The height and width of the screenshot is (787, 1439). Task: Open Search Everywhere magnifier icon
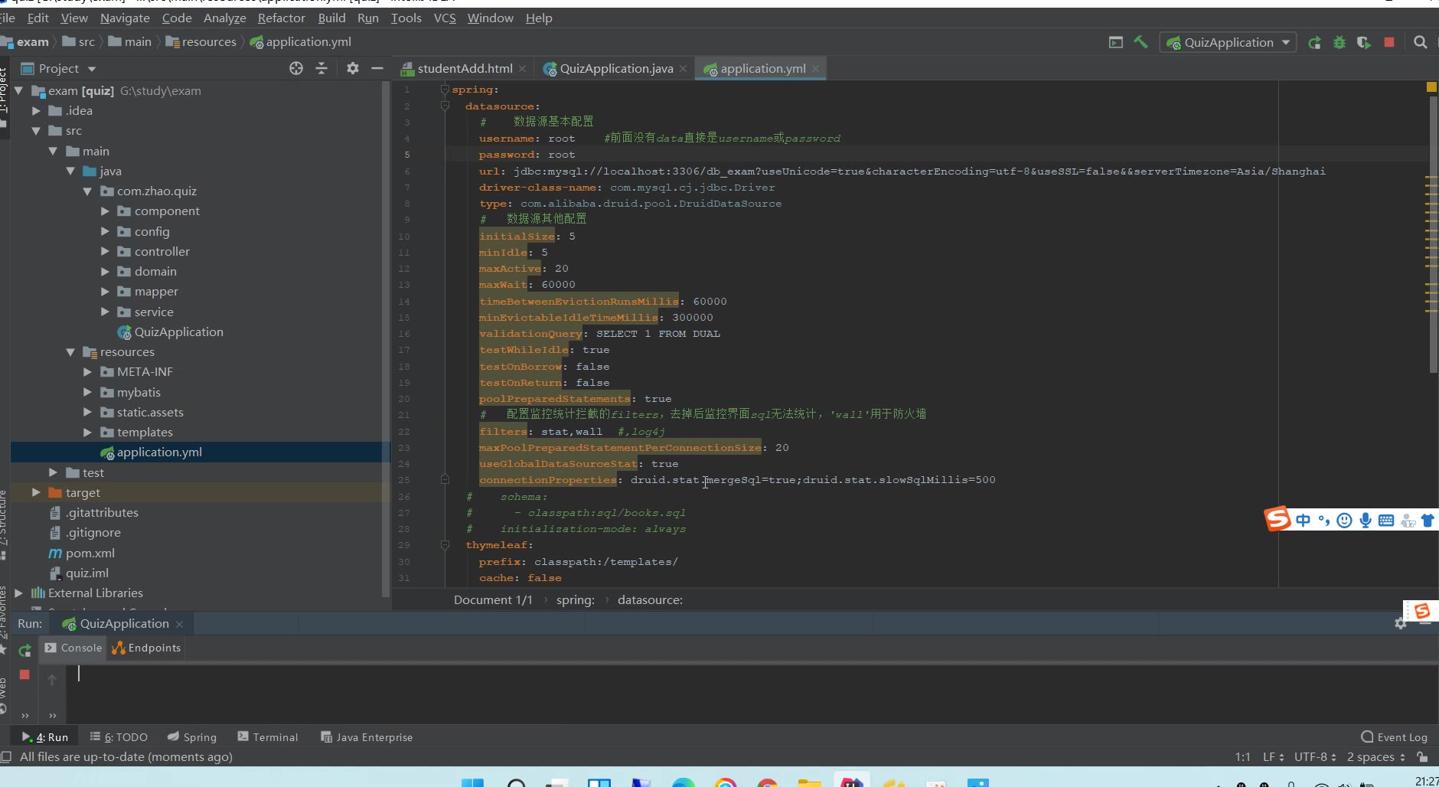coord(1420,43)
